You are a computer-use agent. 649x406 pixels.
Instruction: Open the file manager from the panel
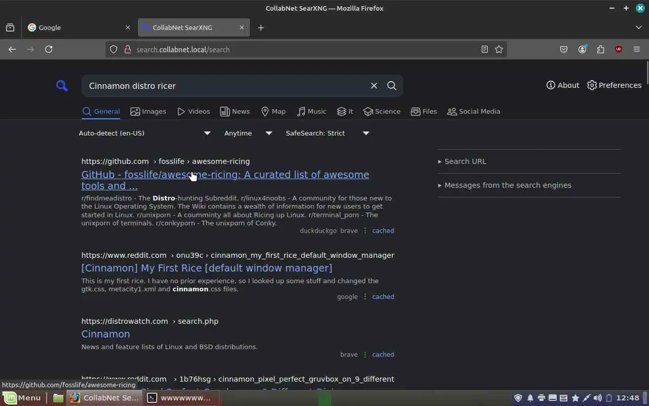click(x=58, y=398)
